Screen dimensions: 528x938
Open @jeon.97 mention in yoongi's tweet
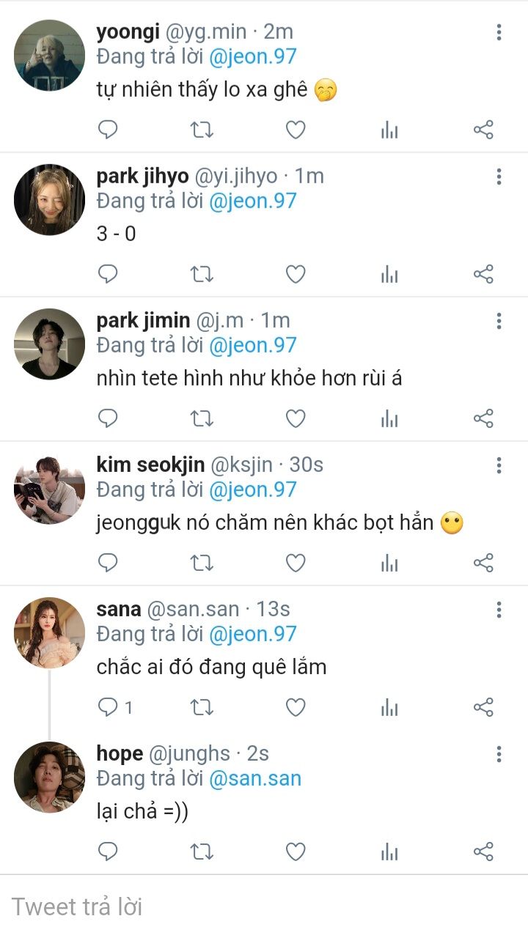click(x=252, y=56)
